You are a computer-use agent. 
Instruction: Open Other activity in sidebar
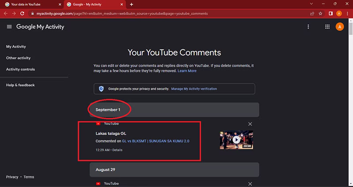point(18,58)
